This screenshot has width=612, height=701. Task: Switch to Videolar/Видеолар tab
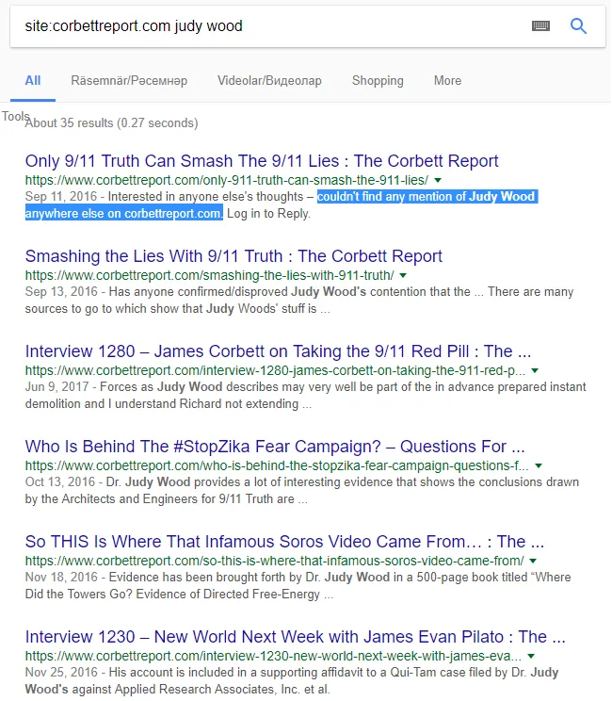pyautogui.click(x=269, y=81)
